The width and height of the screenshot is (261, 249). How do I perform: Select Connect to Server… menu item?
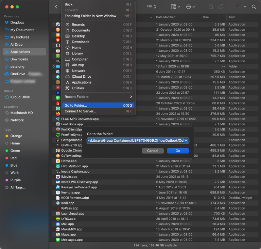click(98, 111)
